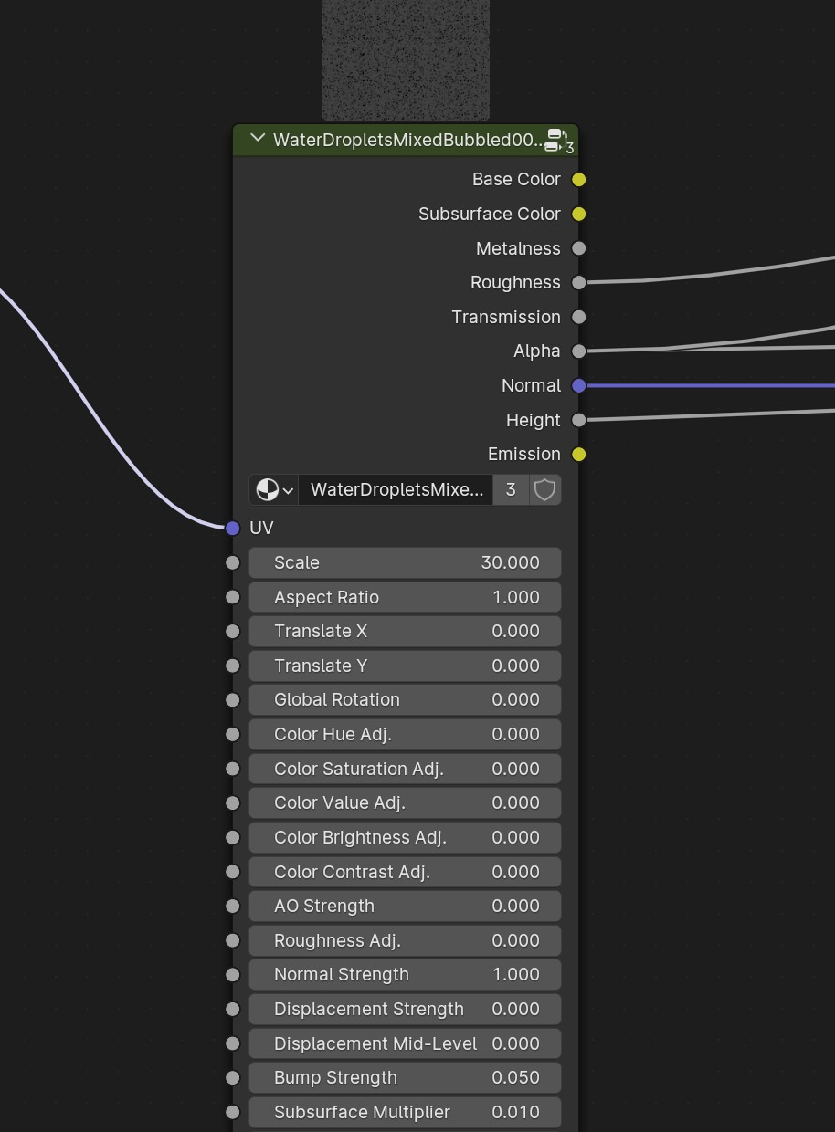Click the UV input socket
Screen dimensions: 835x1132
point(232,529)
